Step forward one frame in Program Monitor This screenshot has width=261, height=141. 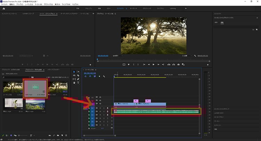click(x=158, y=65)
